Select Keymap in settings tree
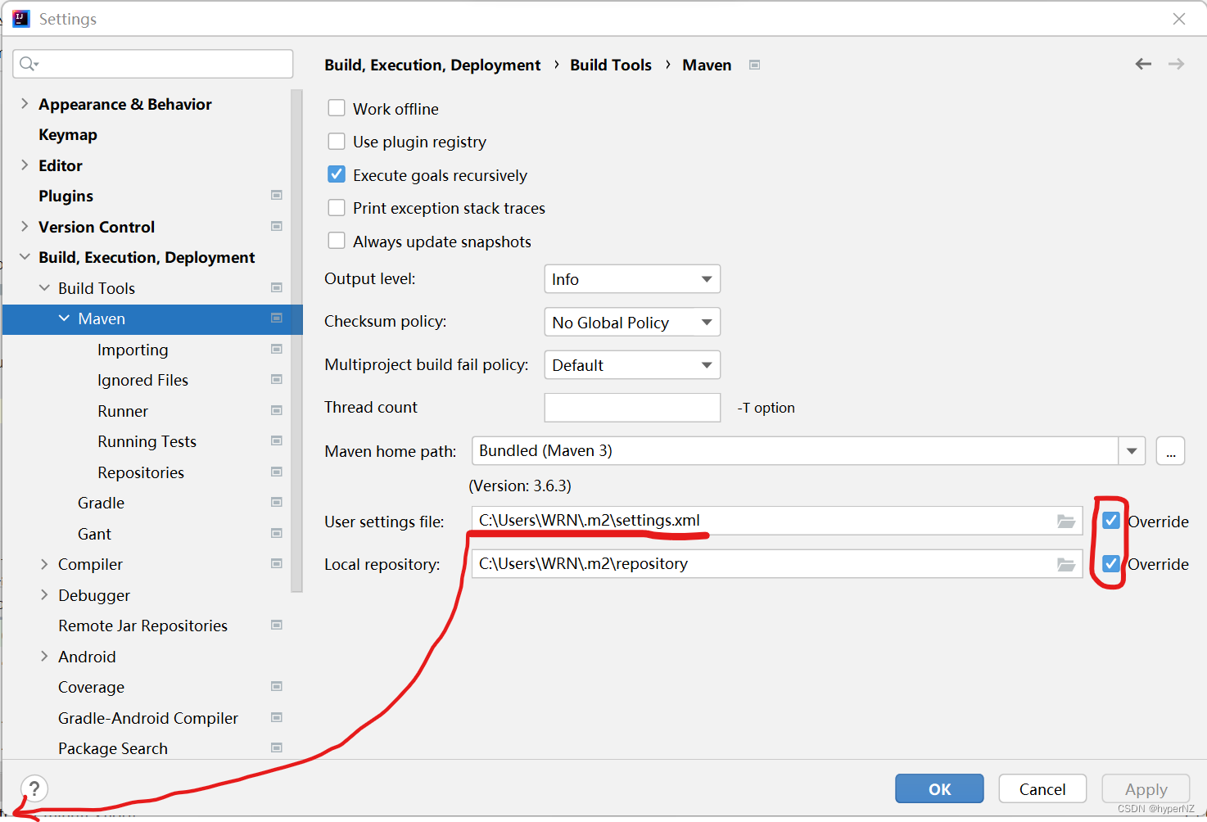 [68, 134]
